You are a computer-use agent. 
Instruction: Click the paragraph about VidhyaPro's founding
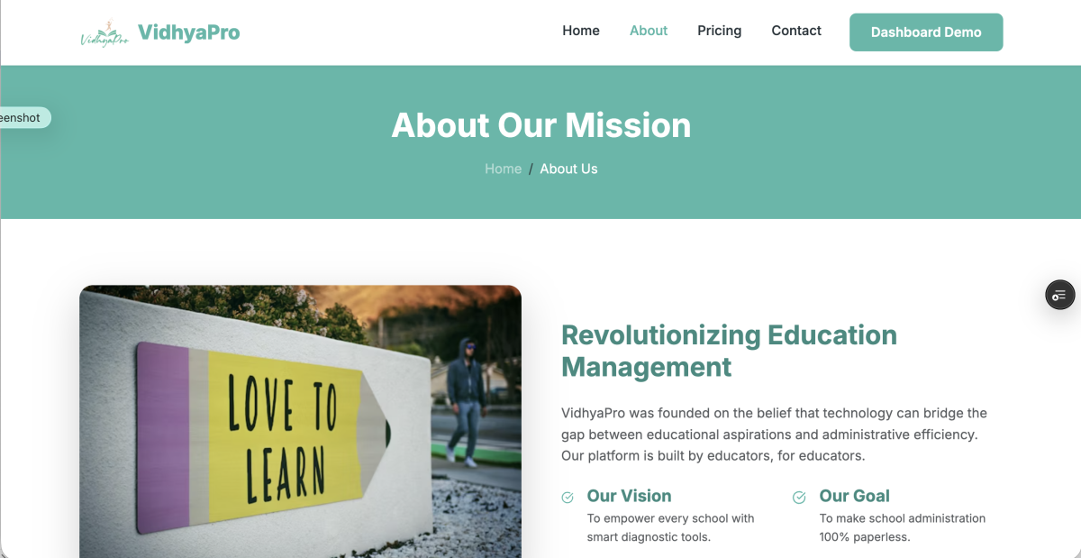point(775,435)
